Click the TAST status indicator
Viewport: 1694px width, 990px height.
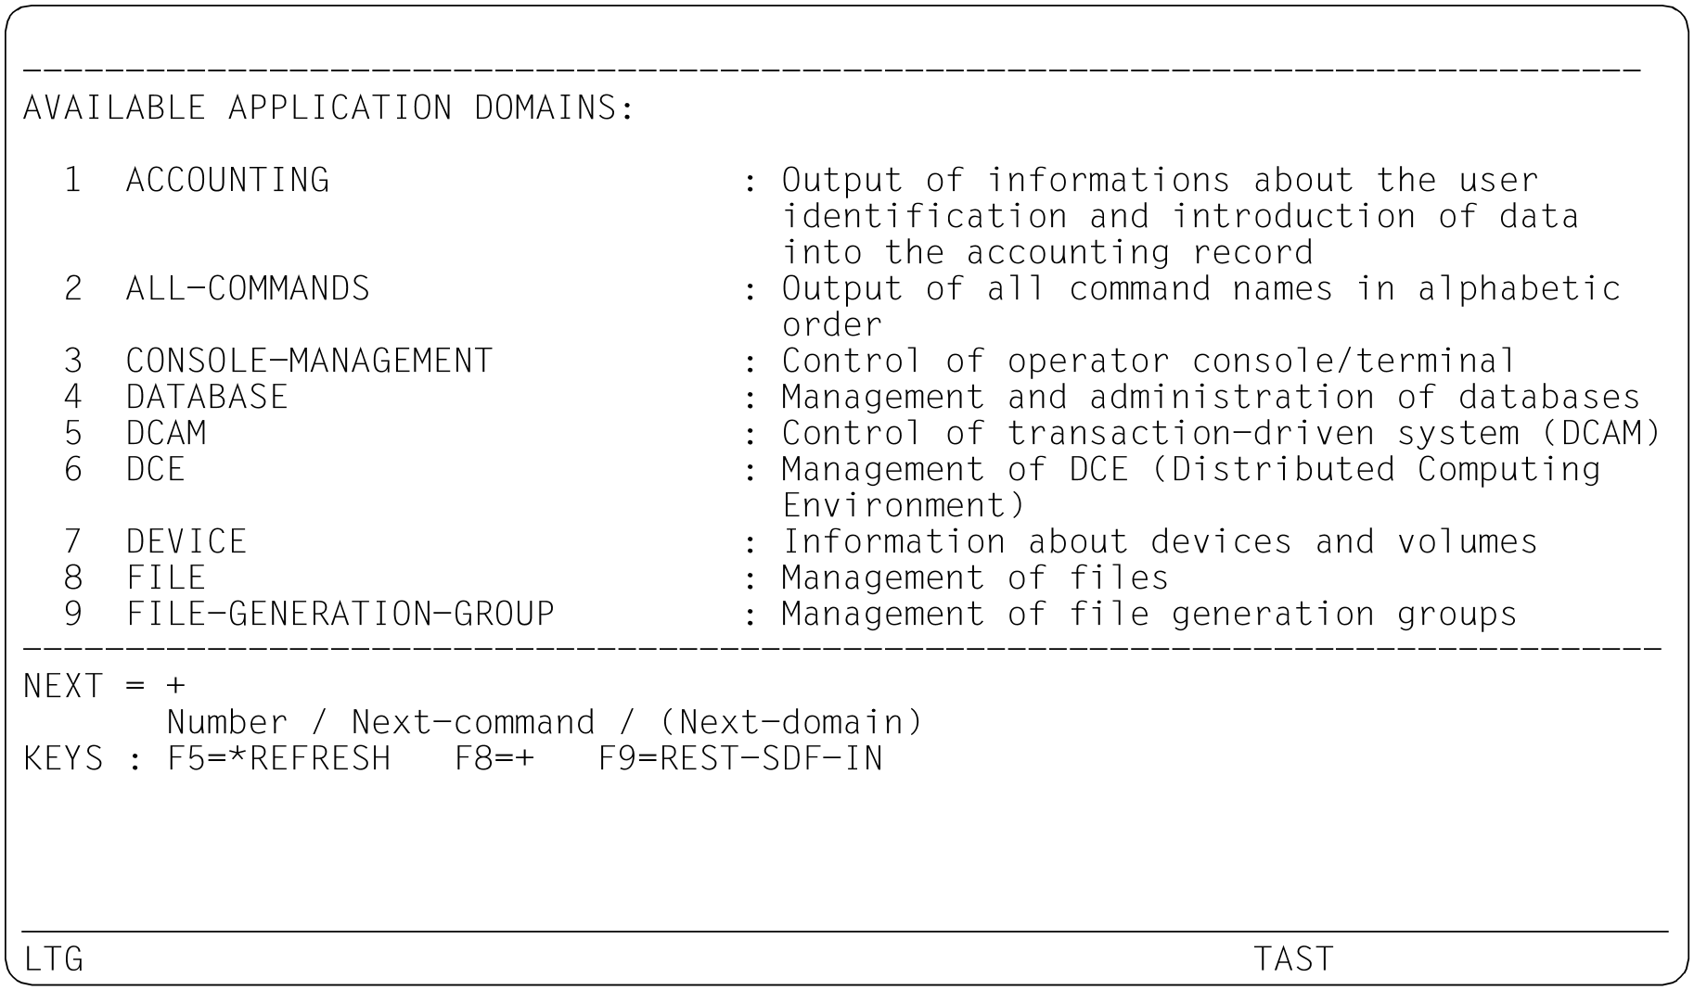(x=1293, y=958)
